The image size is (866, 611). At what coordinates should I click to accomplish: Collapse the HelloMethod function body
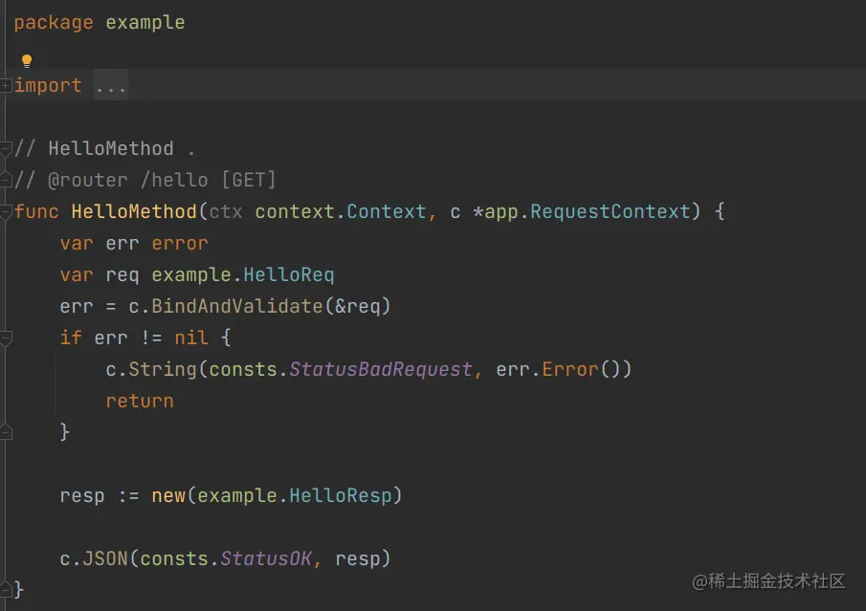[x=6, y=212]
